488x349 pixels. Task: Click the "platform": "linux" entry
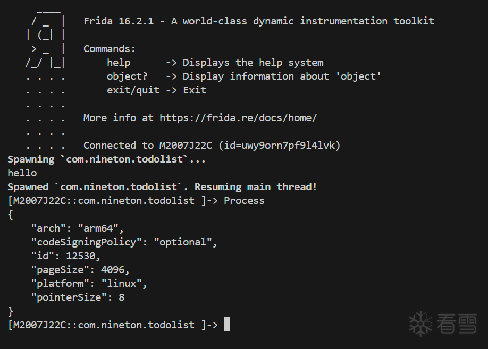pos(89,284)
